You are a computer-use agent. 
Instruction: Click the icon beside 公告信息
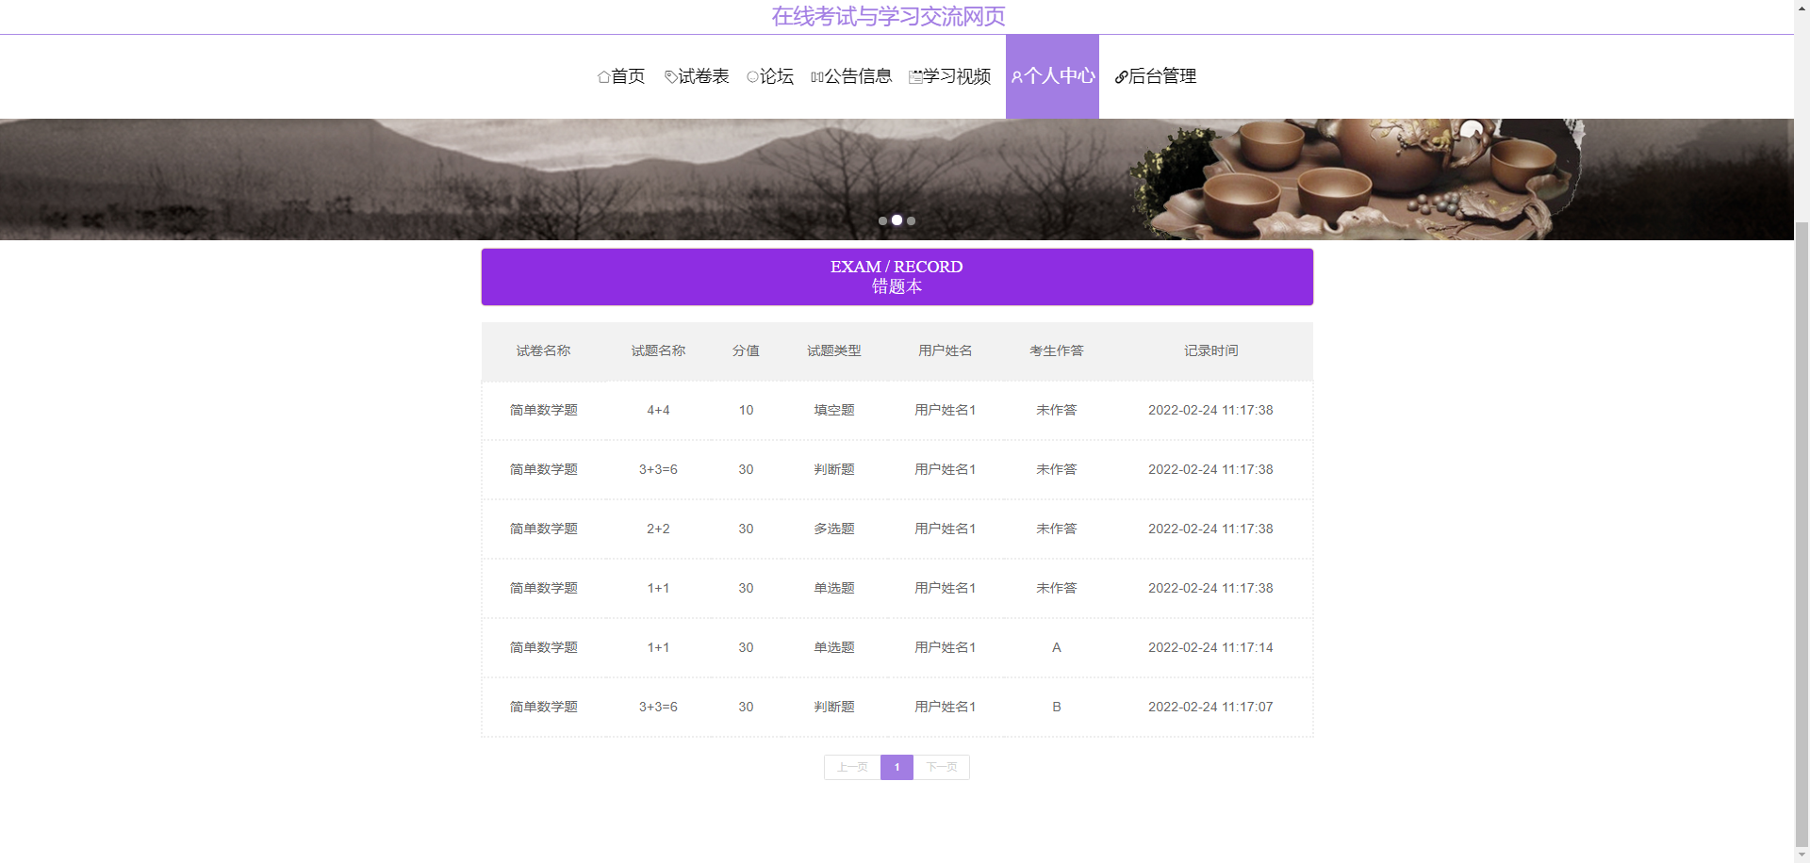(817, 77)
